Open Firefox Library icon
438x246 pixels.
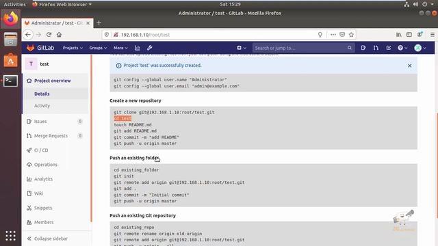point(398,35)
